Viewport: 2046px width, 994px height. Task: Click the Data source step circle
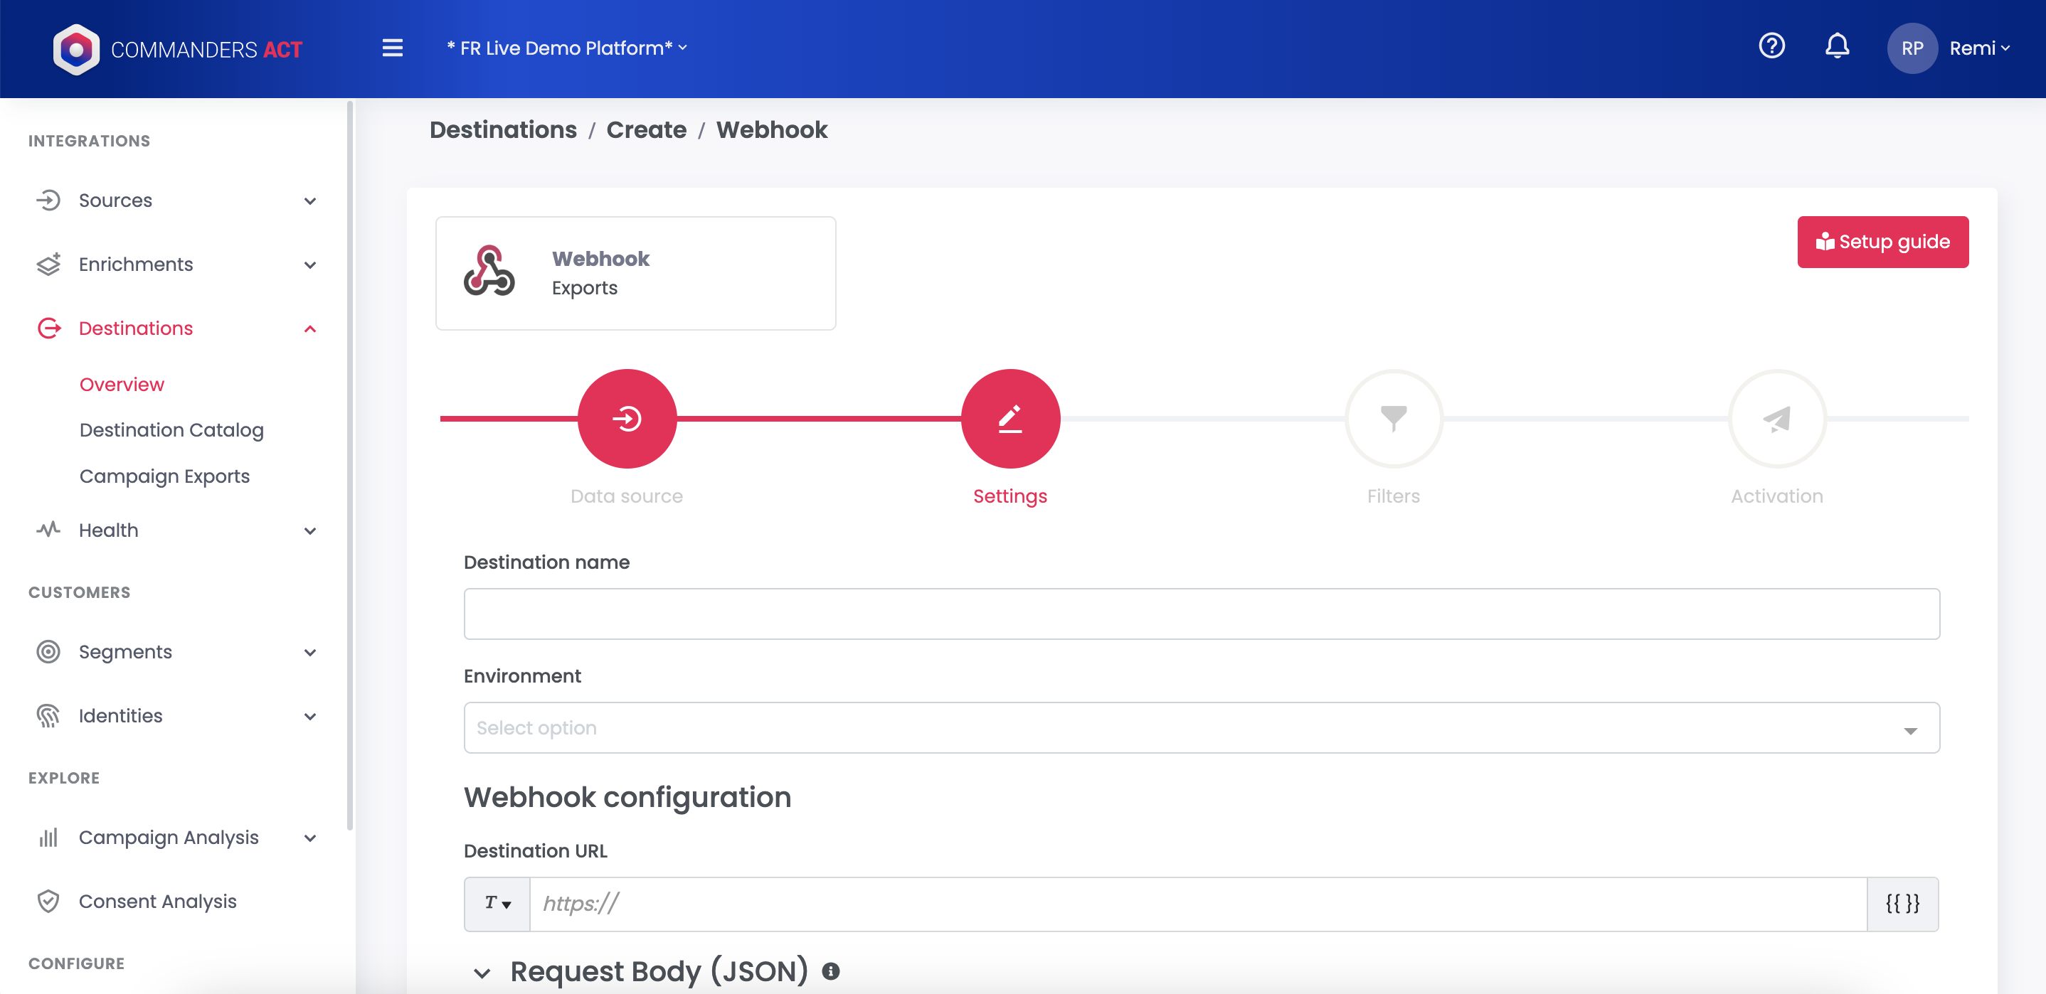(627, 418)
